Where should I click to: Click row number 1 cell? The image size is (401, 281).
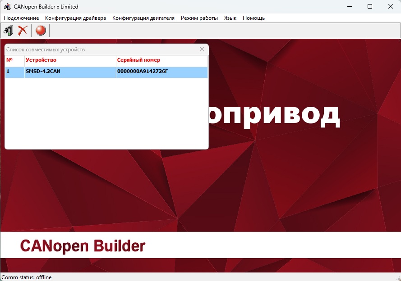pyautogui.click(x=15, y=72)
